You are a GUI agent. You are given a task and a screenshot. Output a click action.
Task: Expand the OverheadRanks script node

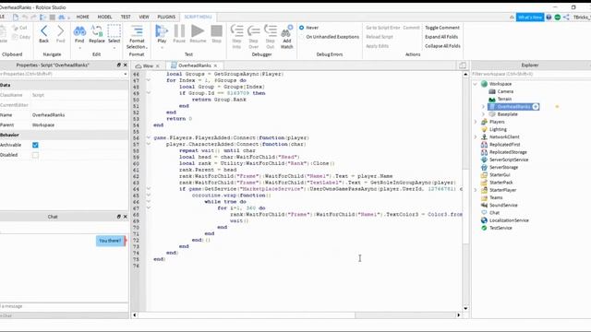pyautogui.click(x=483, y=107)
